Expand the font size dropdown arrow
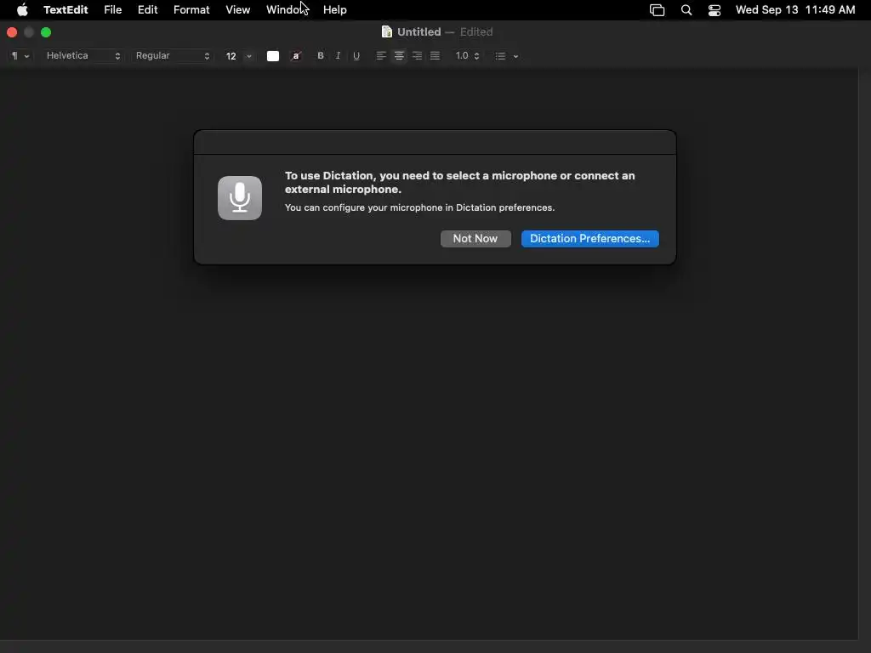This screenshot has height=653, width=871. (x=249, y=56)
